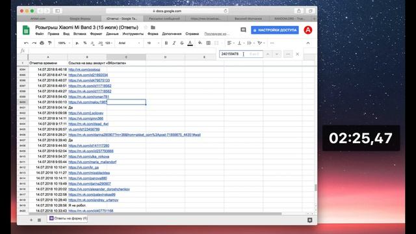Open the Правка menu
This screenshot has width=416, height=234.
point(53,34)
